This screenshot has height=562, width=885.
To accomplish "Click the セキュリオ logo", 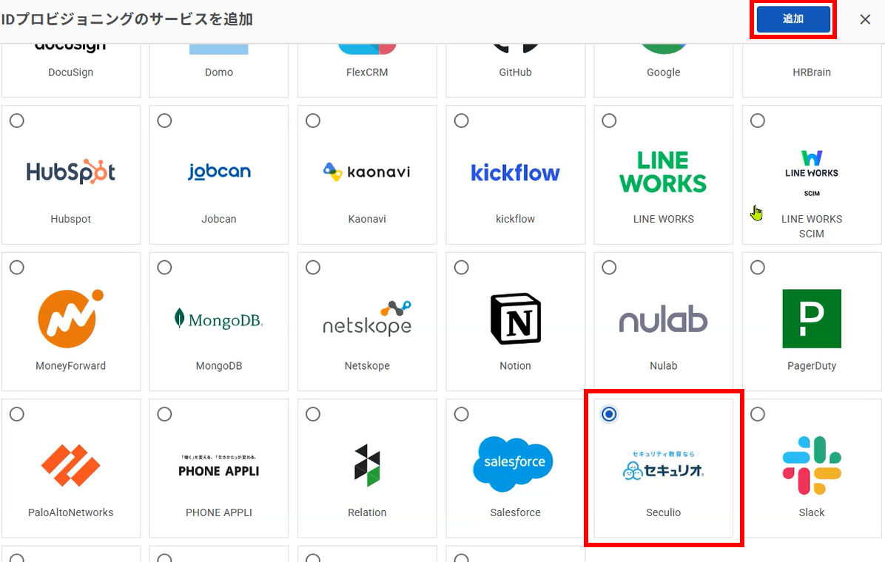I will pyautogui.click(x=663, y=466).
